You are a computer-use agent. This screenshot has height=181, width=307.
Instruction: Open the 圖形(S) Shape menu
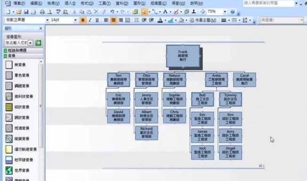[139, 3]
